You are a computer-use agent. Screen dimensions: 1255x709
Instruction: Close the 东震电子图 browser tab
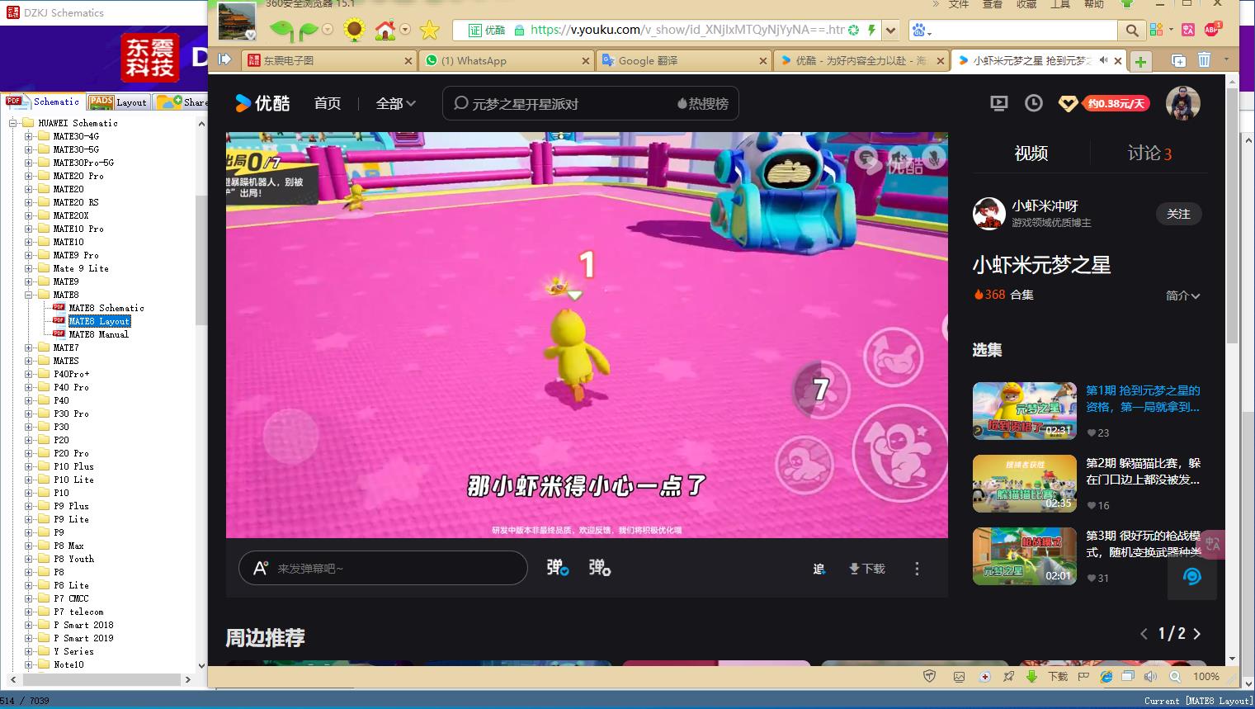[x=408, y=60]
